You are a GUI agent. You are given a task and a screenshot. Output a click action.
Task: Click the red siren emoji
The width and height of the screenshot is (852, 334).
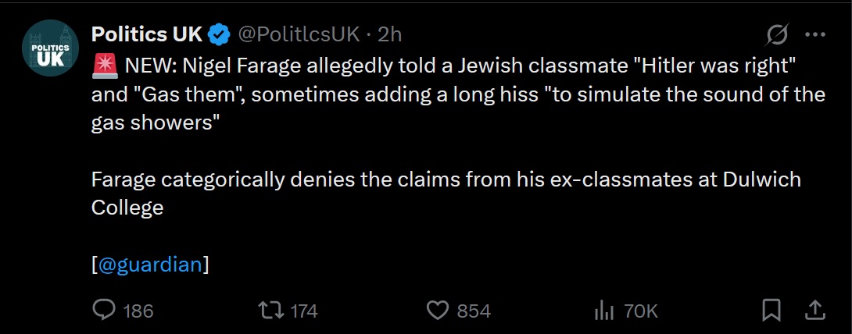105,66
